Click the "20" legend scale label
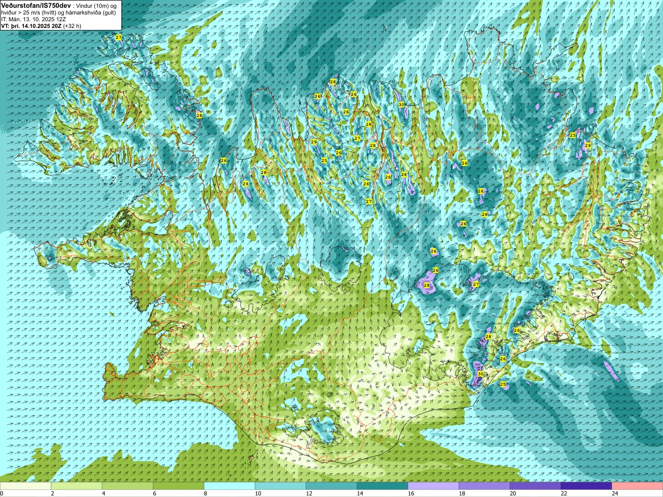The width and height of the screenshot is (663, 497). tap(513, 493)
